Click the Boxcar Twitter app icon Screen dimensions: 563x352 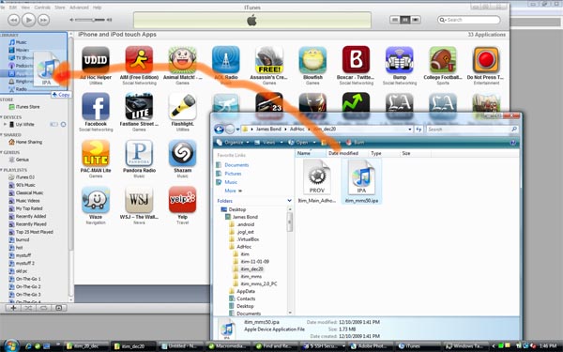tap(356, 60)
